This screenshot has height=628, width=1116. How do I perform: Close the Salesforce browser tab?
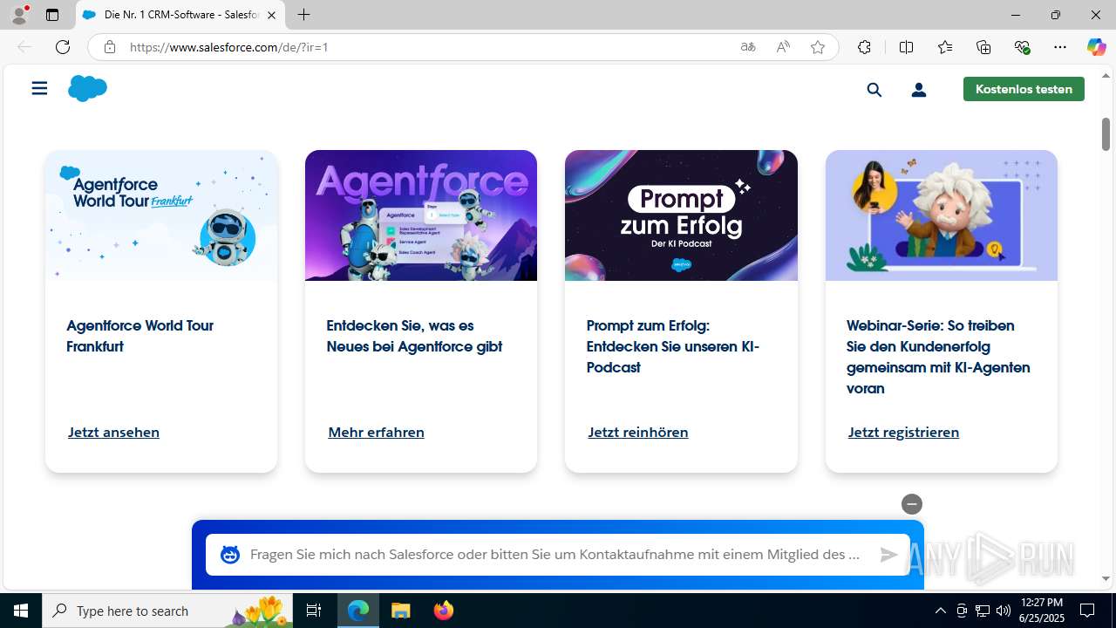(x=271, y=15)
